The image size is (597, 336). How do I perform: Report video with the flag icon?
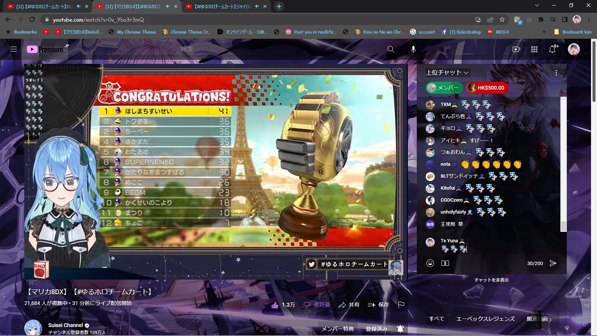pos(401,305)
